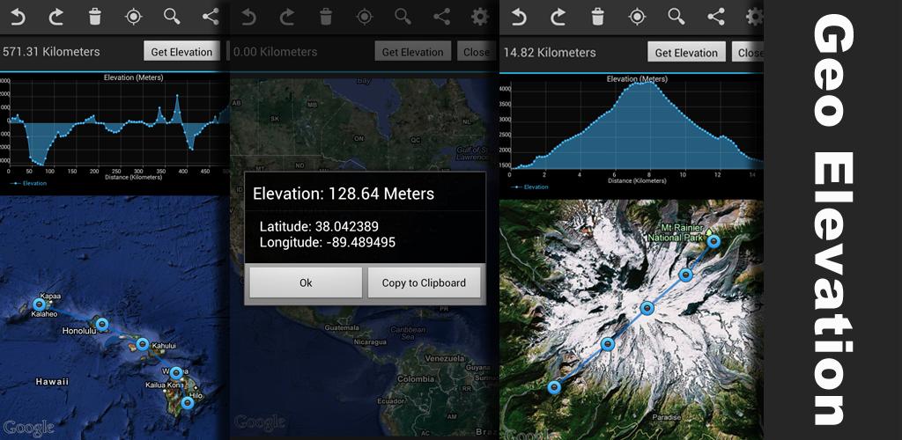Click Ok in the elevation dialog
The height and width of the screenshot is (440, 902).
(306, 282)
